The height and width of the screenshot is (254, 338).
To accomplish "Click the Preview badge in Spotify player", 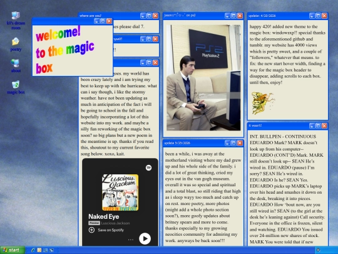I will coord(94,223).
